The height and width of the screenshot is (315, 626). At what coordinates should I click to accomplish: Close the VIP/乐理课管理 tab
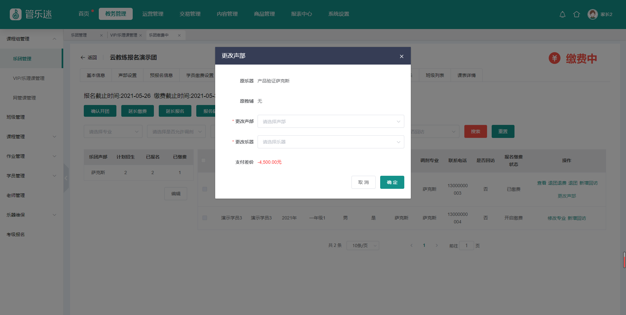coord(141,36)
